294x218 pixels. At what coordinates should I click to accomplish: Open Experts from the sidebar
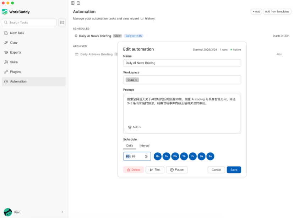(15, 52)
